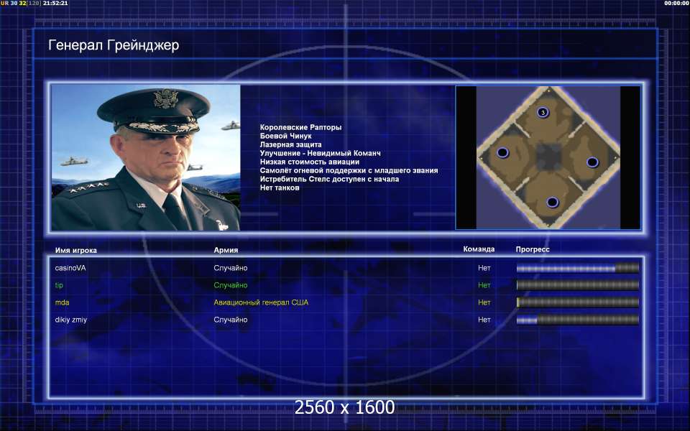Click team value 'Нет' for mda
Image resolution: width=690 pixels, height=431 pixels.
pos(484,302)
